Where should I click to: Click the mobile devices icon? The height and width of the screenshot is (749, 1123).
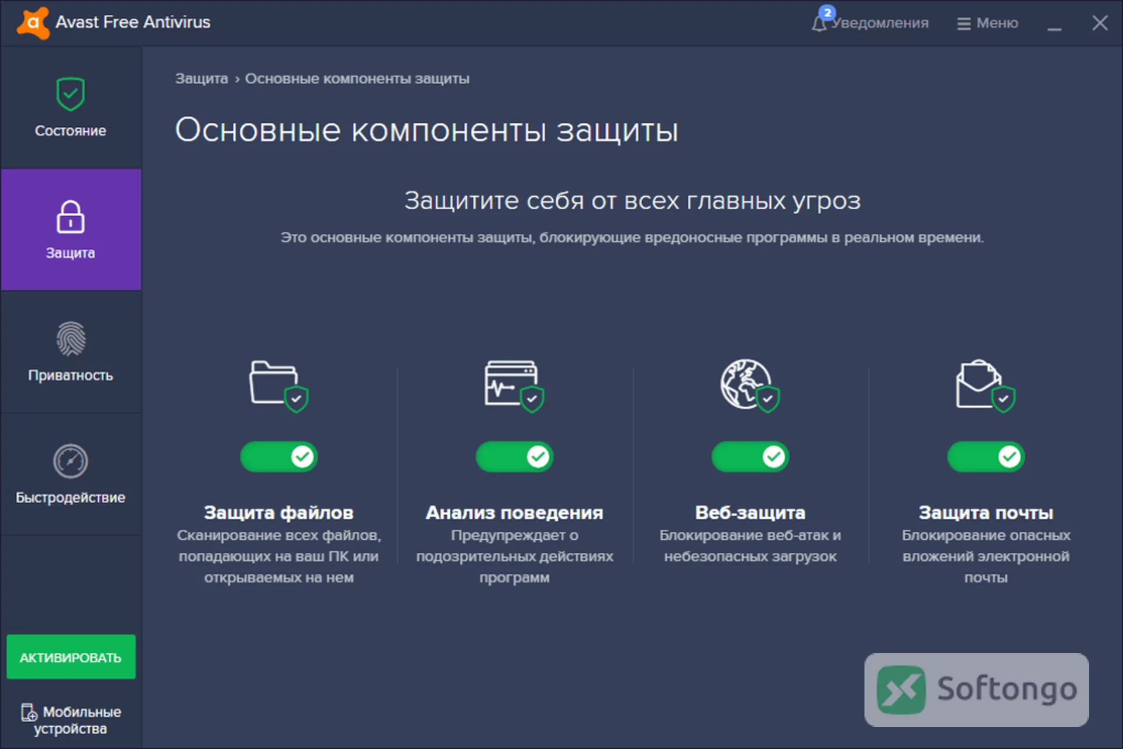point(29,713)
